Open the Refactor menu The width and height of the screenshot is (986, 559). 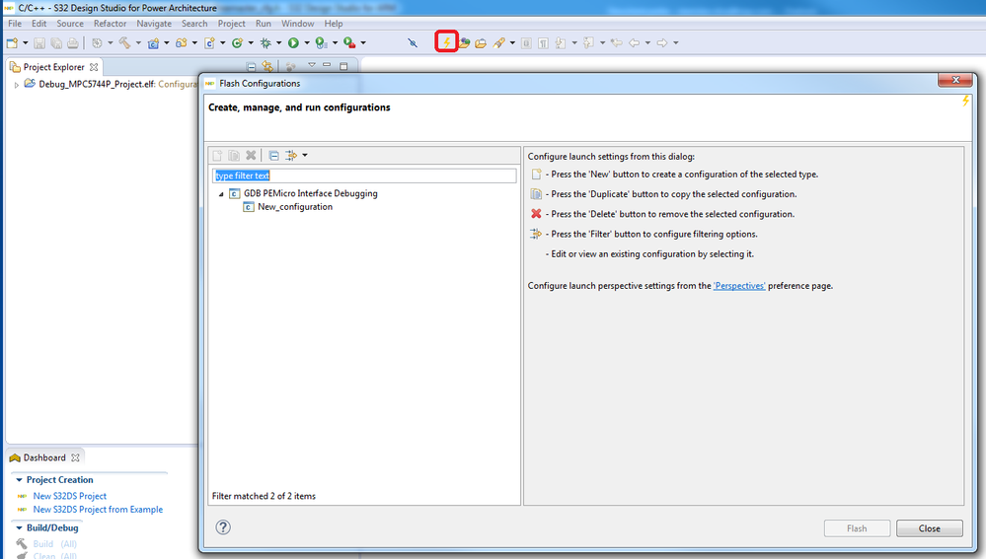(110, 24)
